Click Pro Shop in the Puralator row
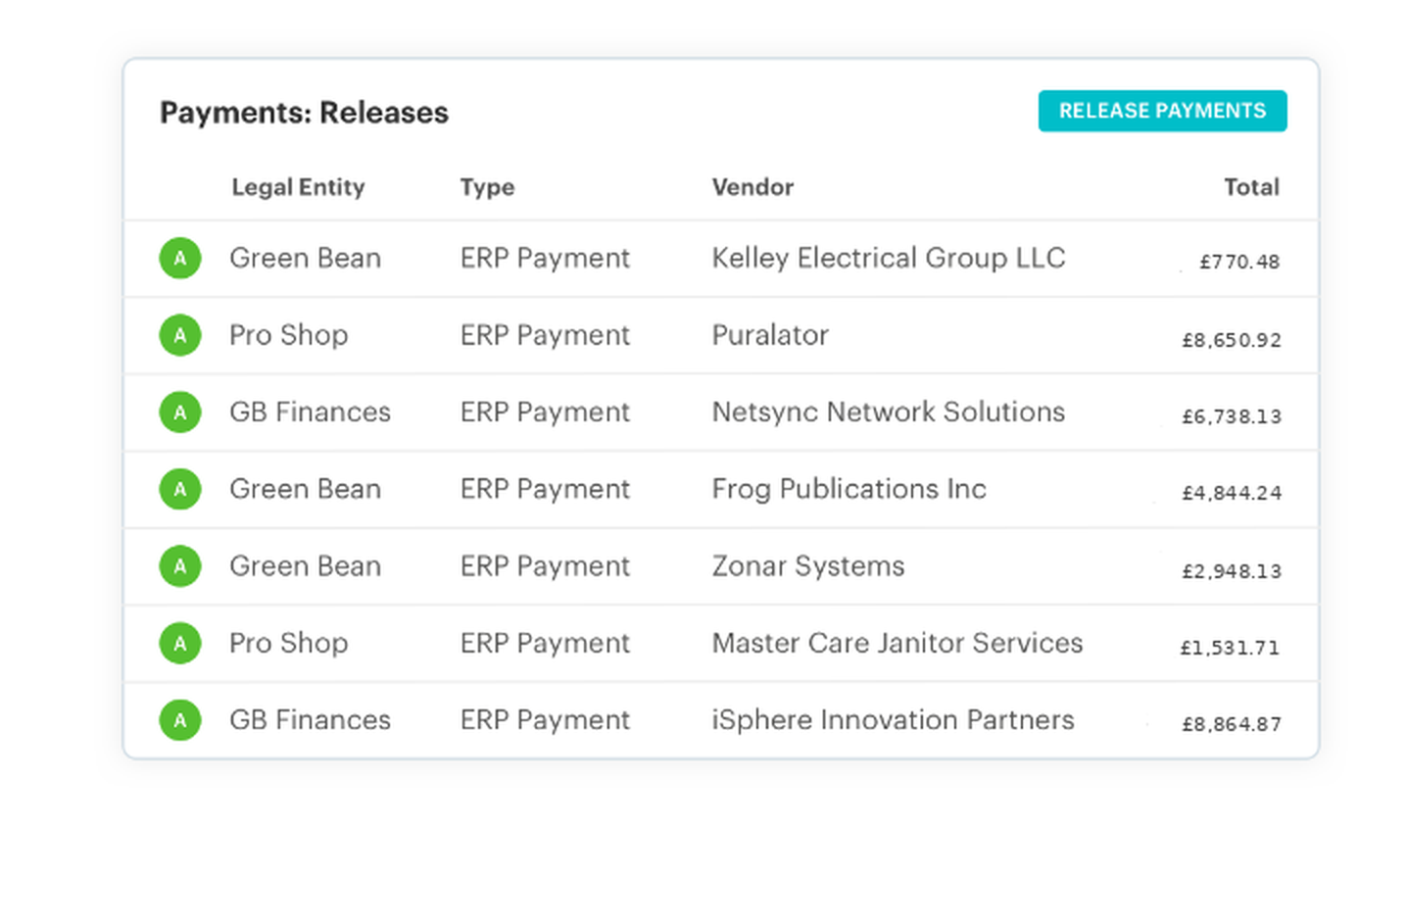 point(289,335)
